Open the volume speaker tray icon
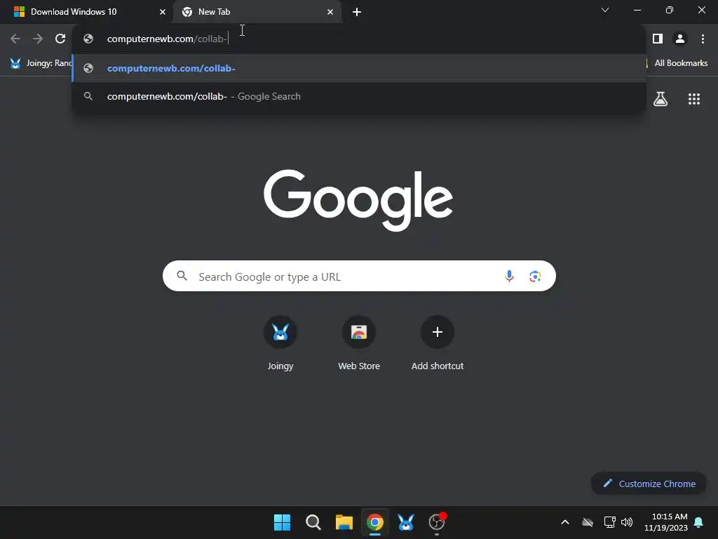 pyautogui.click(x=627, y=522)
